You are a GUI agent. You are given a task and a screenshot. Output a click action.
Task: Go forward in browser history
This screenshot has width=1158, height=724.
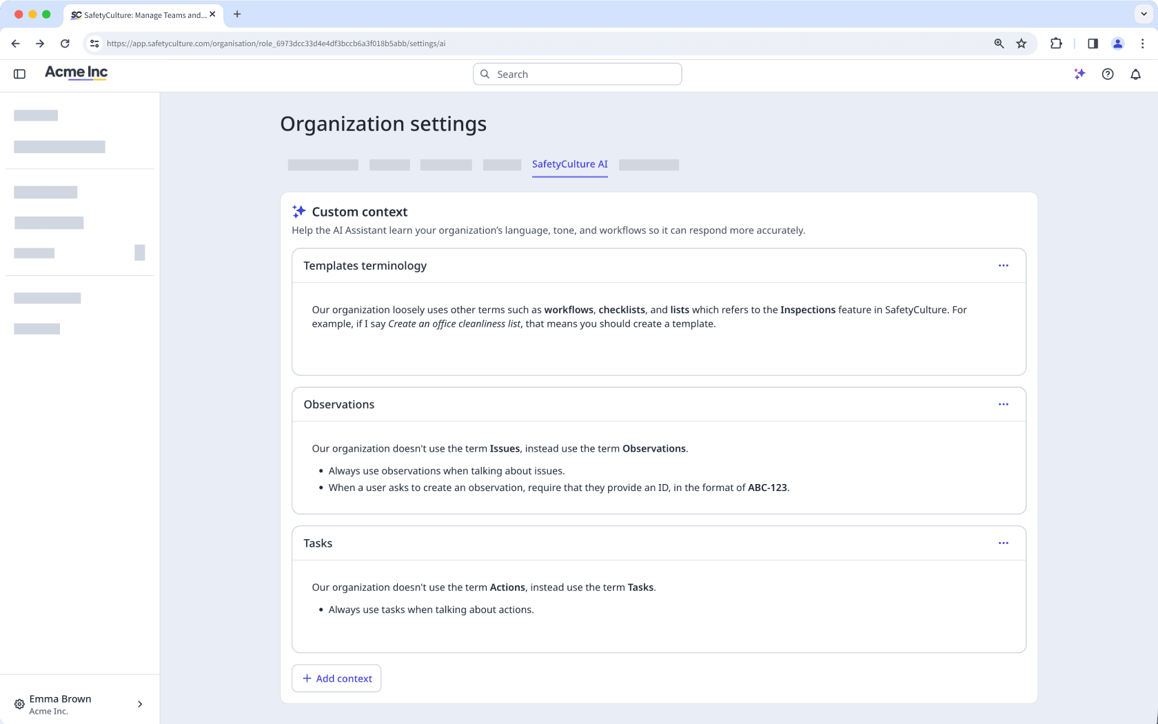click(x=40, y=43)
